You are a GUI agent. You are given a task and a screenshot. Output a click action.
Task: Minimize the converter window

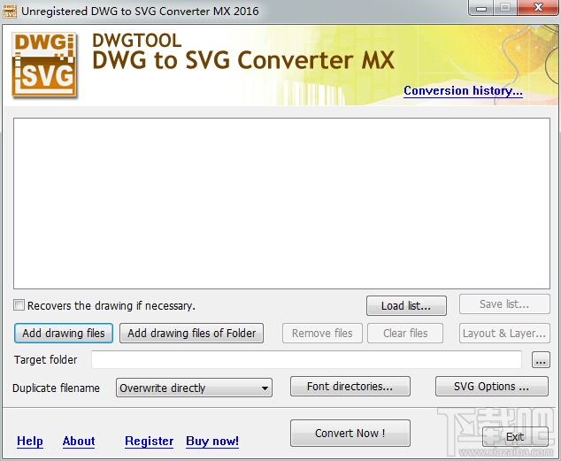point(481,8)
